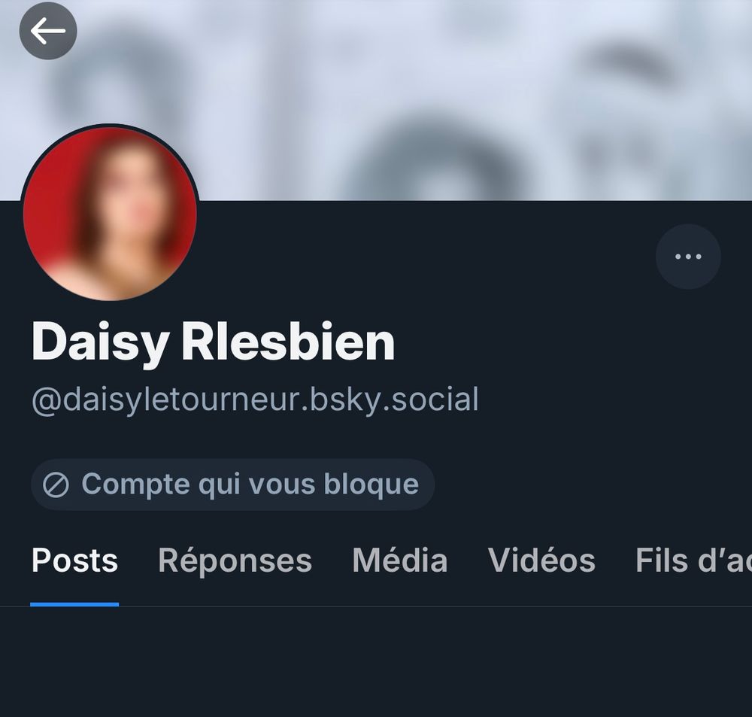This screenshot has width=752, height=717.
Task: Click the empty feed area below tabs
Action: [376, 662]
